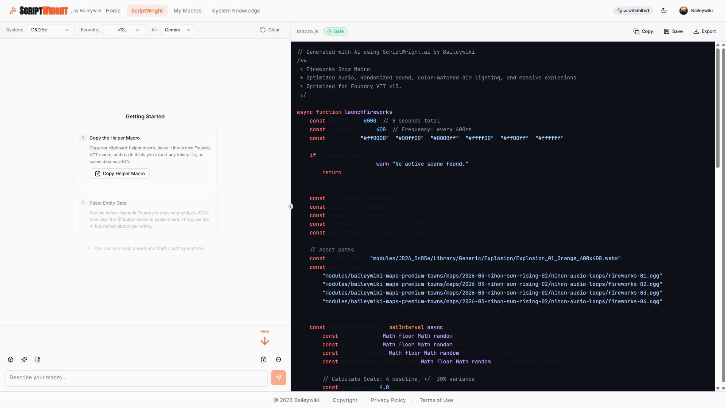Click the shield check icon near the input
The width and height of the screenshot is (726, 408).
coord(278,360)
